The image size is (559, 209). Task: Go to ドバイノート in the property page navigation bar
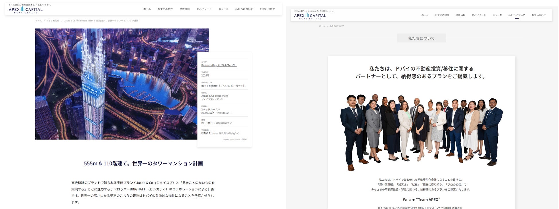204,9
